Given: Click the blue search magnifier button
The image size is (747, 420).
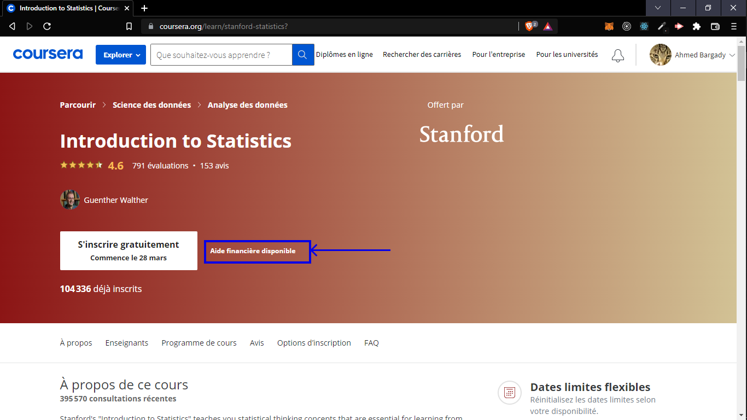Looking at the screenshot, I should coord(303,55).
